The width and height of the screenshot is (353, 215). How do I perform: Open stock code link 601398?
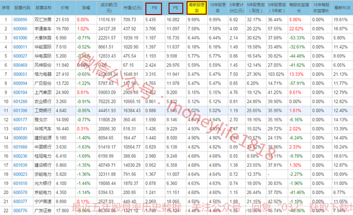coord(20,110)
